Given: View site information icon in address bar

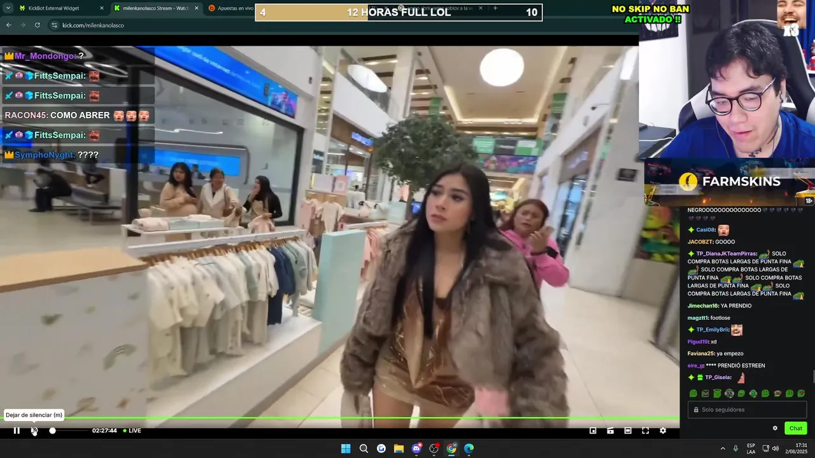Looking at the screenshot, I should click(55, 25).
